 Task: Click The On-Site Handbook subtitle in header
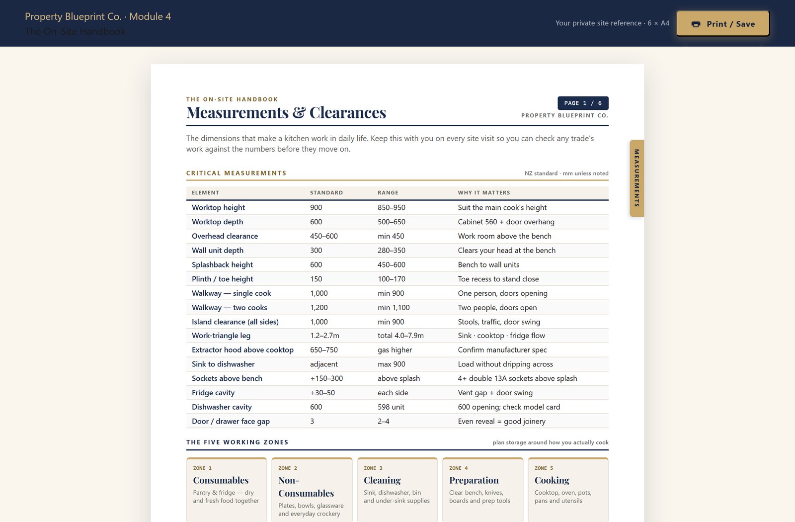[x=75, y=31]
